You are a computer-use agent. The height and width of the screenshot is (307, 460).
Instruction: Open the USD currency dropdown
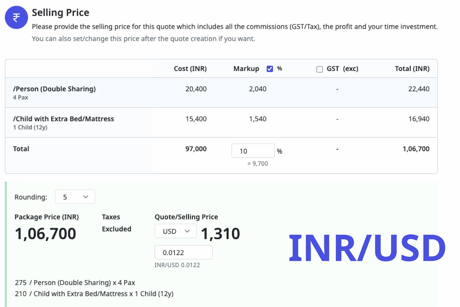click(x=175, y=231)
